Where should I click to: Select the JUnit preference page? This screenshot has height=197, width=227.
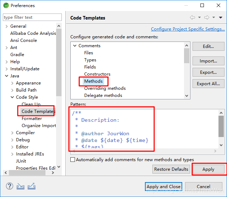[x=21, y=161]
